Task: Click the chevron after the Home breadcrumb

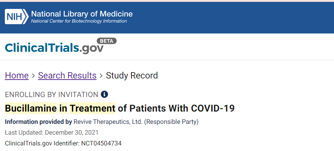Action: (33, 75)
